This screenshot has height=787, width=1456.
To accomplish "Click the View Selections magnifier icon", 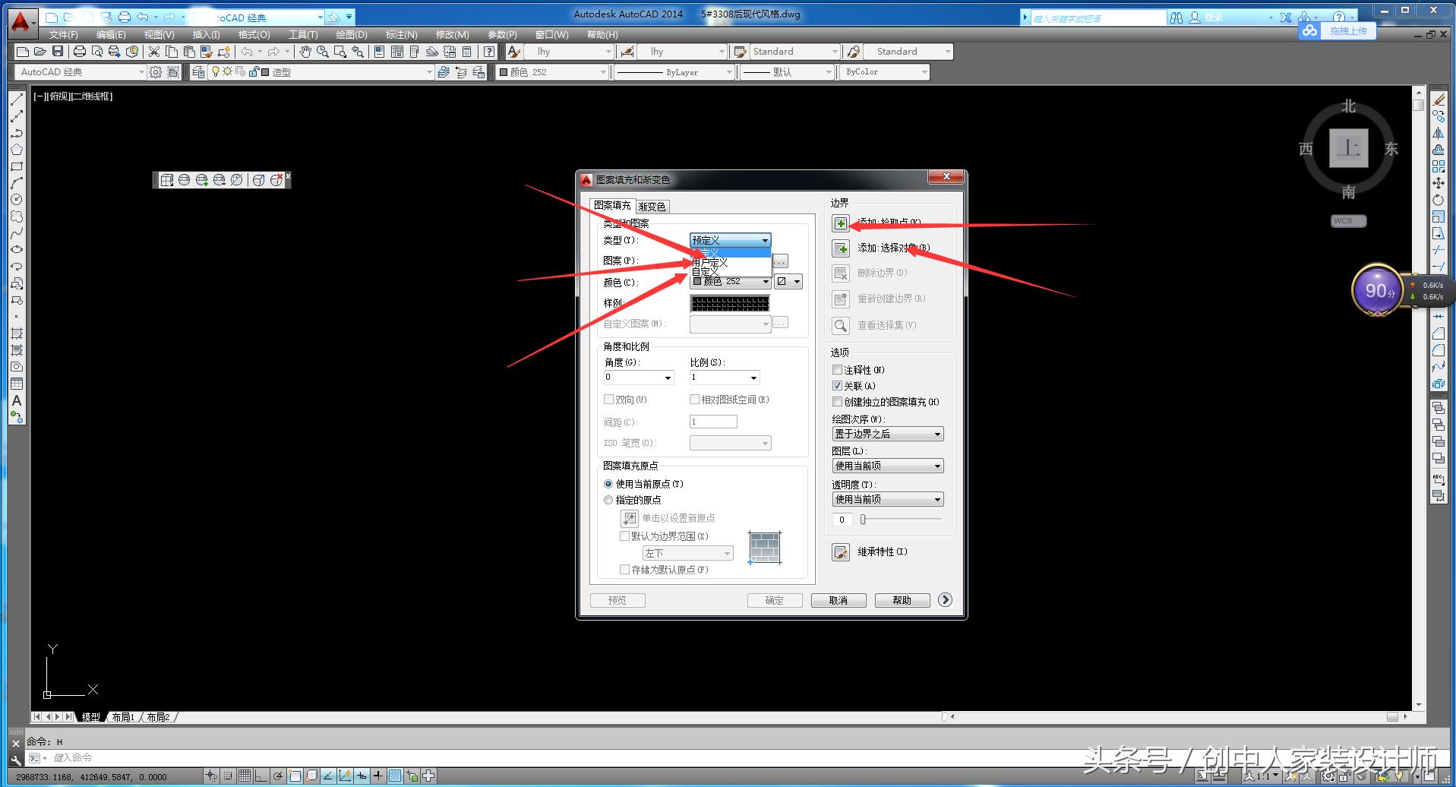I will click(840, 325).
